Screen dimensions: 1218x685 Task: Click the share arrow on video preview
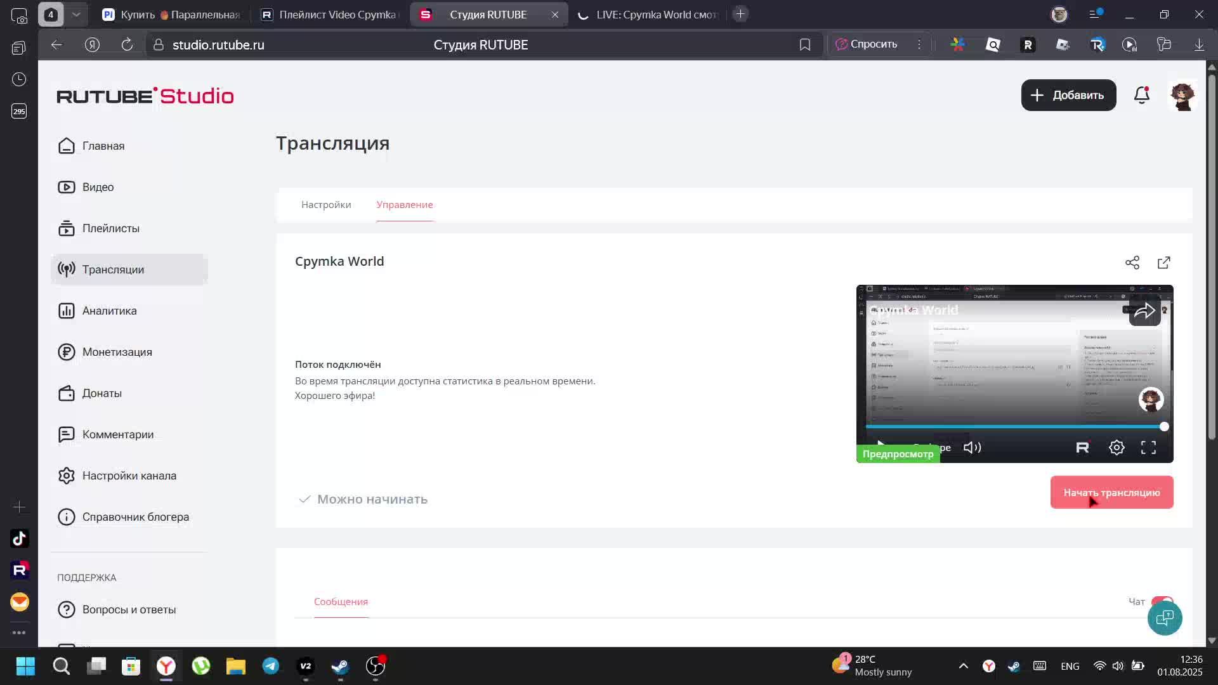point(1144,311)
